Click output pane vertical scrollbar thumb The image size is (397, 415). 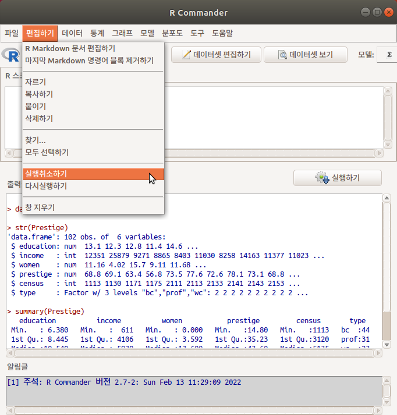(387, 326)
